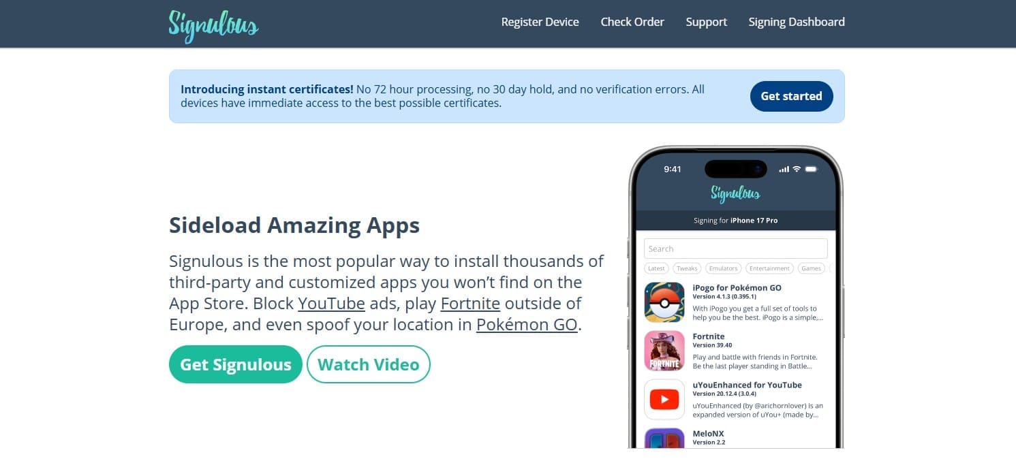Viewport: 1016px width, 461px height.
Task: Open the Signing Dashboard
Action: point(797,22)
